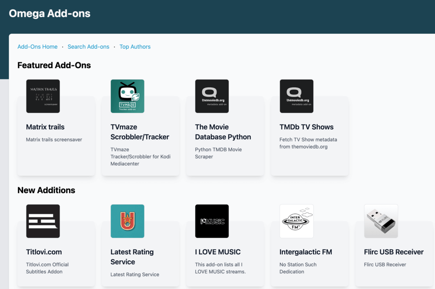
Task: Select the Intergalactic FM logo icon
Action: tap(297, 221)
